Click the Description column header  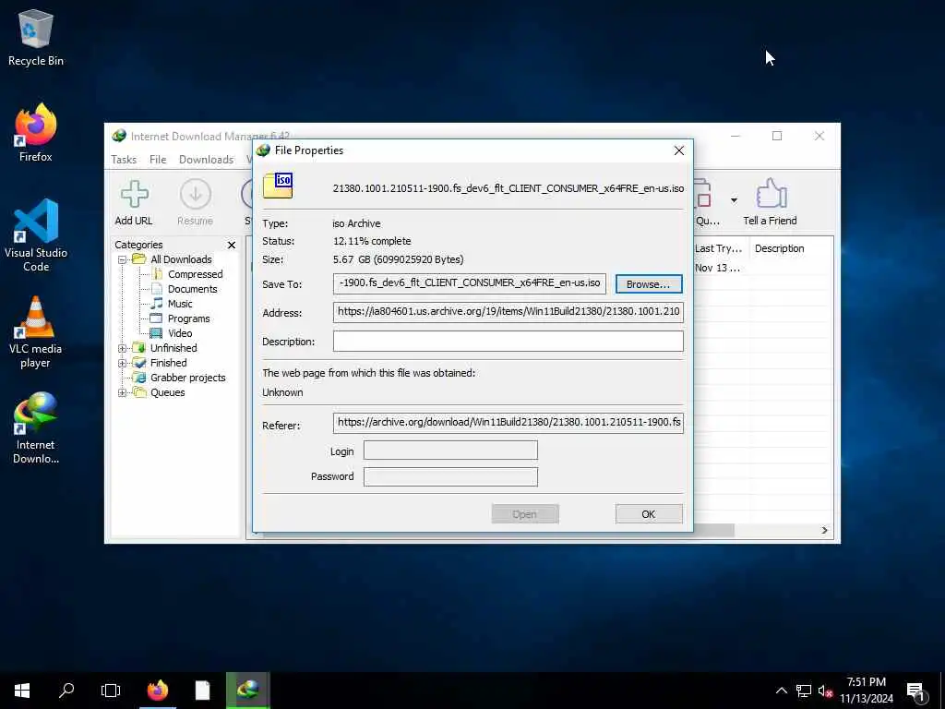779,248
